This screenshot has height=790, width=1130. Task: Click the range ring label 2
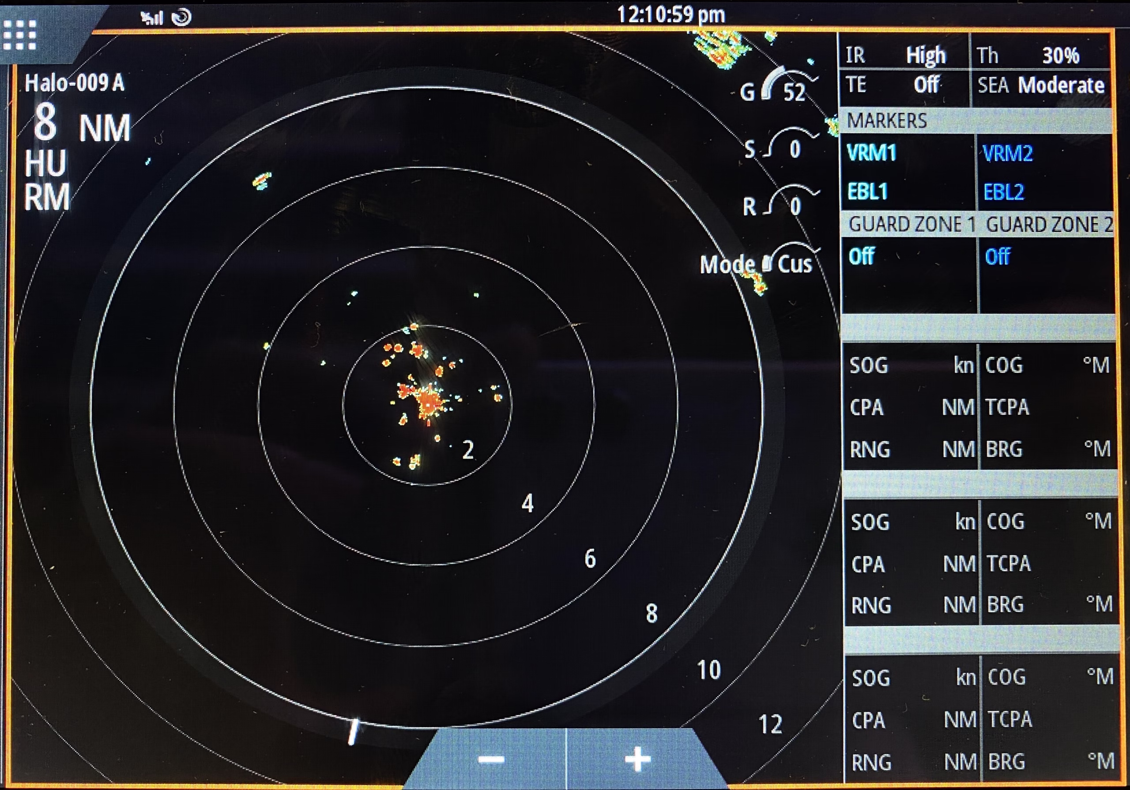[468, 449]
